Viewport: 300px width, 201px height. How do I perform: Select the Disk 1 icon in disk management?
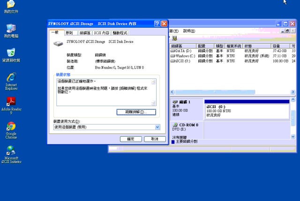(175, 102)
